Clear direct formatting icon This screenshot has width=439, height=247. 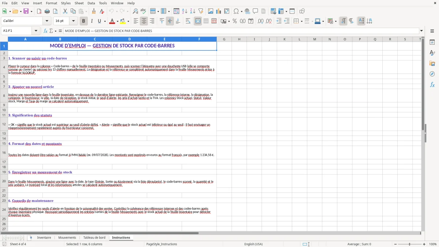pos(102,11)
